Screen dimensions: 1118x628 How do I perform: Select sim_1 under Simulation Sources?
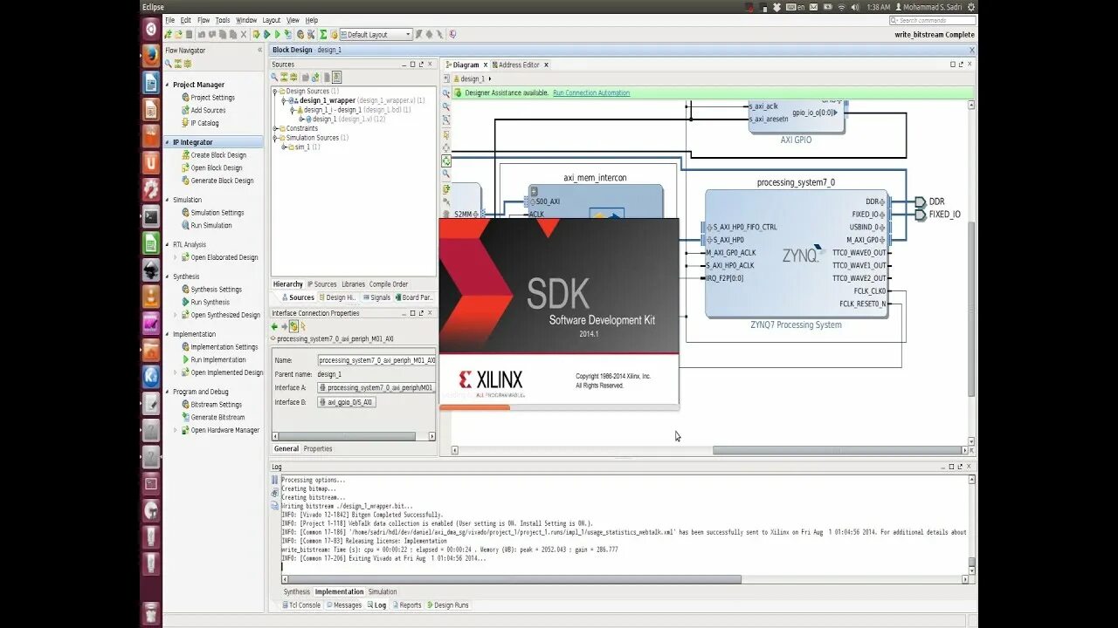tap(301, 147)
